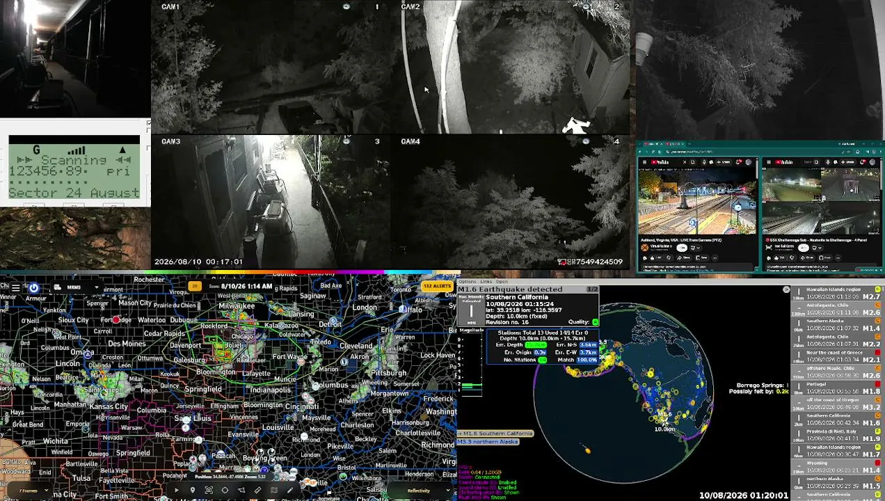Open the Options menu in earthquake app
Image resolution: width=885 pixels, height=501 pixels.
click(x=467, y=282)
